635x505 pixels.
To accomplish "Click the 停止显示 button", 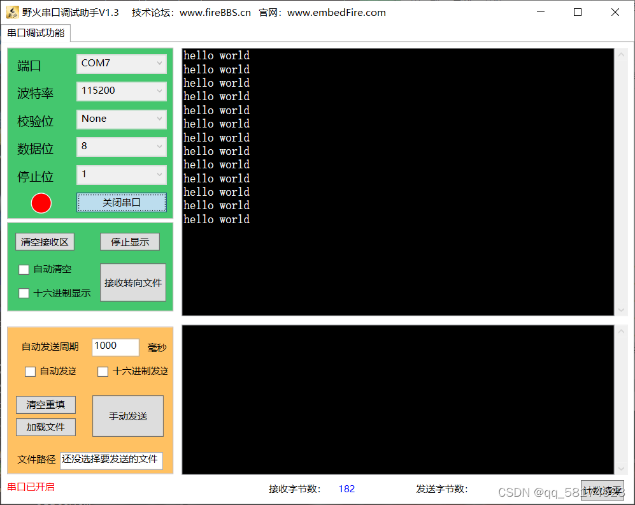I will pos(130,242).
